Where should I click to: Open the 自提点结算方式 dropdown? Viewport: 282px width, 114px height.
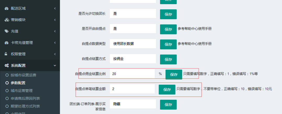click(133, 59)
